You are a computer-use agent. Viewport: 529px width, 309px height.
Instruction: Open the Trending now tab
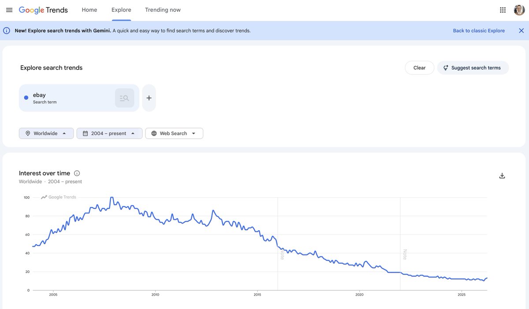(163, 10)
